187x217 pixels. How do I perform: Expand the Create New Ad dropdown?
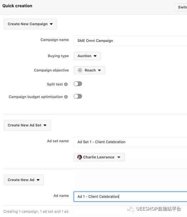coord(24,180)
